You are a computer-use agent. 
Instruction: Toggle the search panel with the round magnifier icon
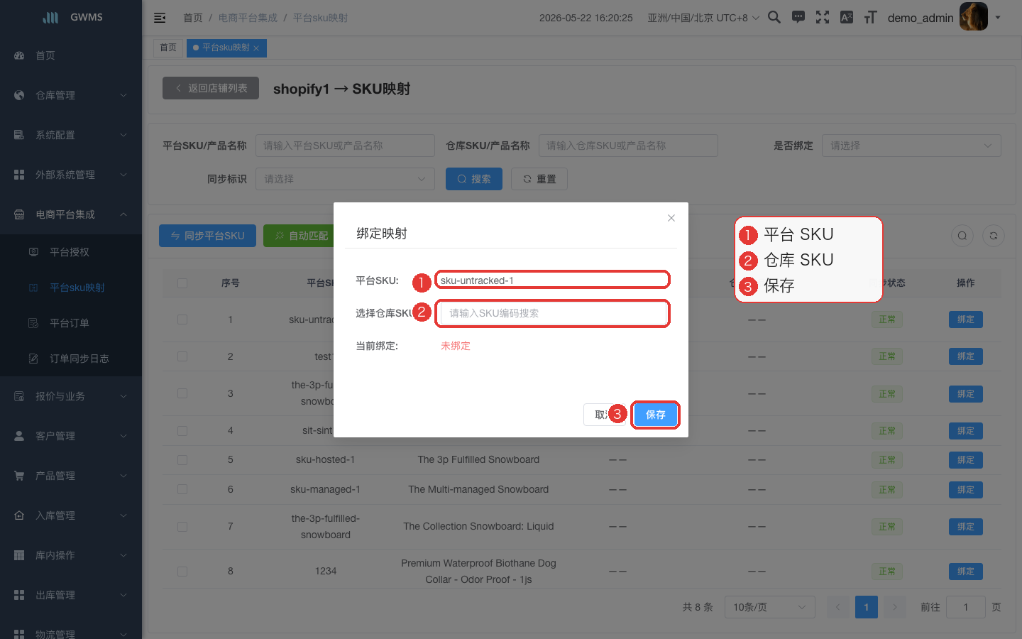pos(962,236)
